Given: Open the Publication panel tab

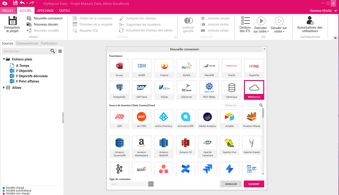Looking at the screenshot, I should 49,43.
